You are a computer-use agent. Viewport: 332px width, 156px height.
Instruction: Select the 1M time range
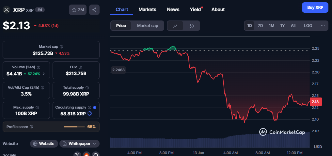[272, 26]
